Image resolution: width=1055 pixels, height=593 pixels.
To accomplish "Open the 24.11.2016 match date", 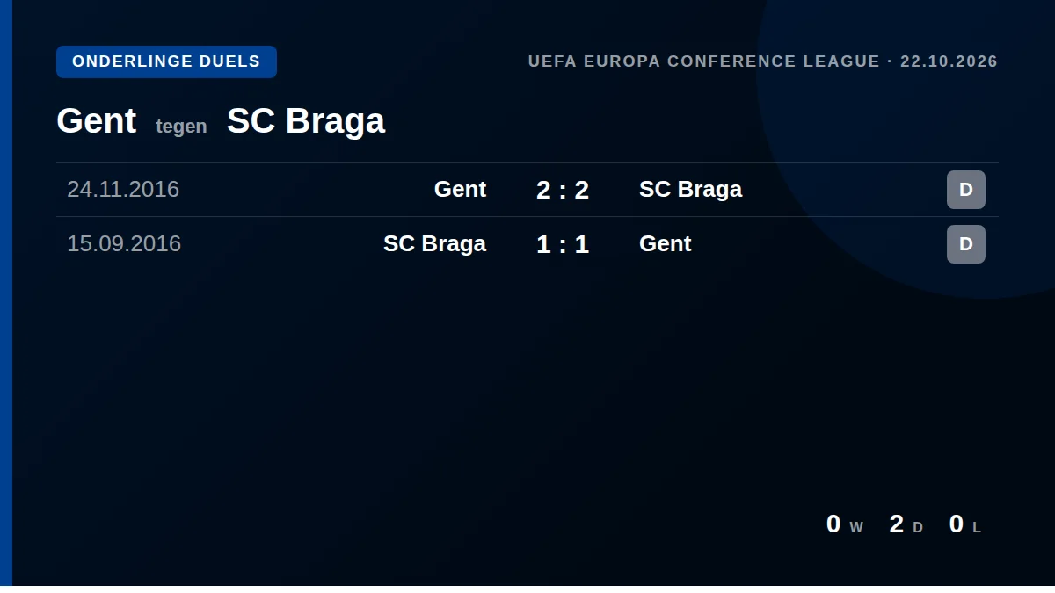I will click(x=123, y=190).
